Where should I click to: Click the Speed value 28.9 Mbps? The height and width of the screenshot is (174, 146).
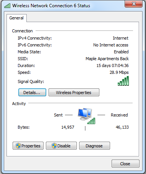(119, 72)
